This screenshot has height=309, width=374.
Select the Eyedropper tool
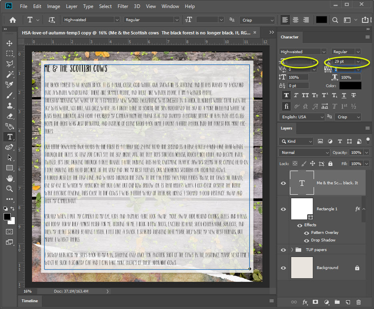click(10, 85)
